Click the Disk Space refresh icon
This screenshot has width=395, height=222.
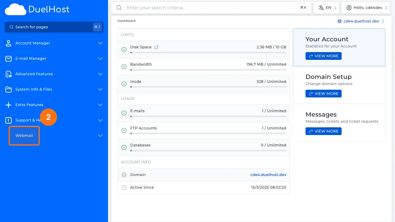tap(156, 47)
